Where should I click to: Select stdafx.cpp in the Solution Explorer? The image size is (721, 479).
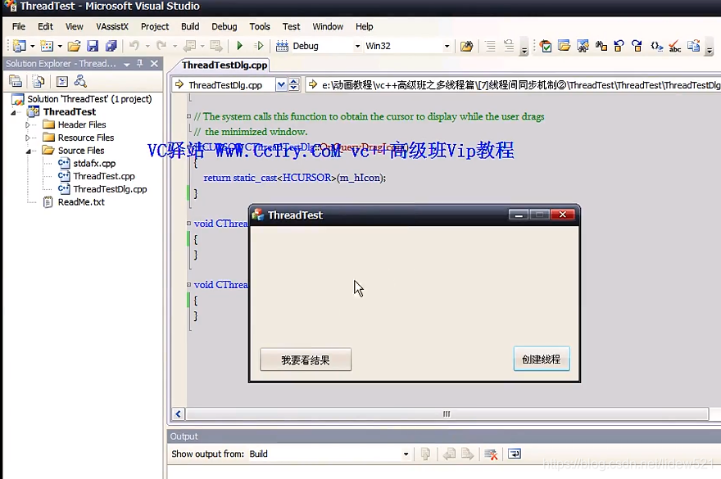[x=94, y=163]
